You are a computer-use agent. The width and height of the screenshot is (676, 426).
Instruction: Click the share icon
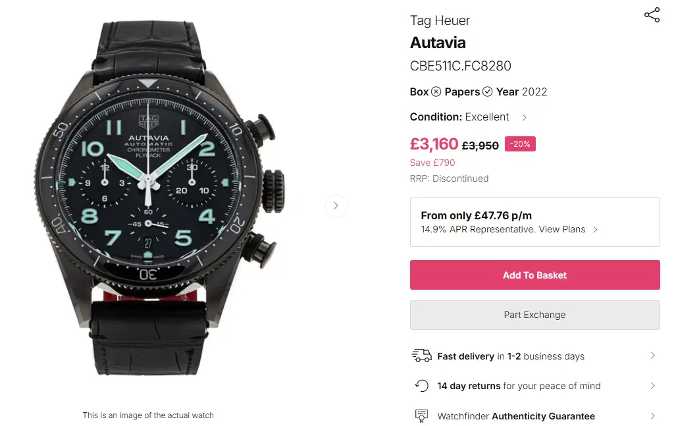click(x=652, y=15)
